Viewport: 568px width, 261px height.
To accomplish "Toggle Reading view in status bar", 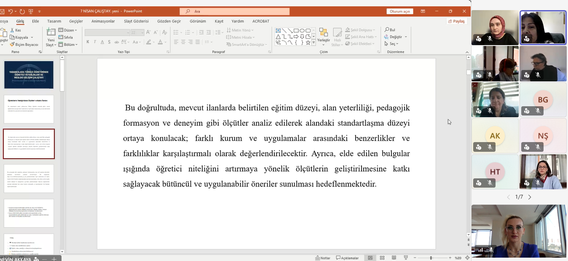I will (394, 258).
